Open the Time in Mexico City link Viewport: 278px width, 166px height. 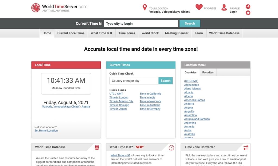(x=121, y=101)
